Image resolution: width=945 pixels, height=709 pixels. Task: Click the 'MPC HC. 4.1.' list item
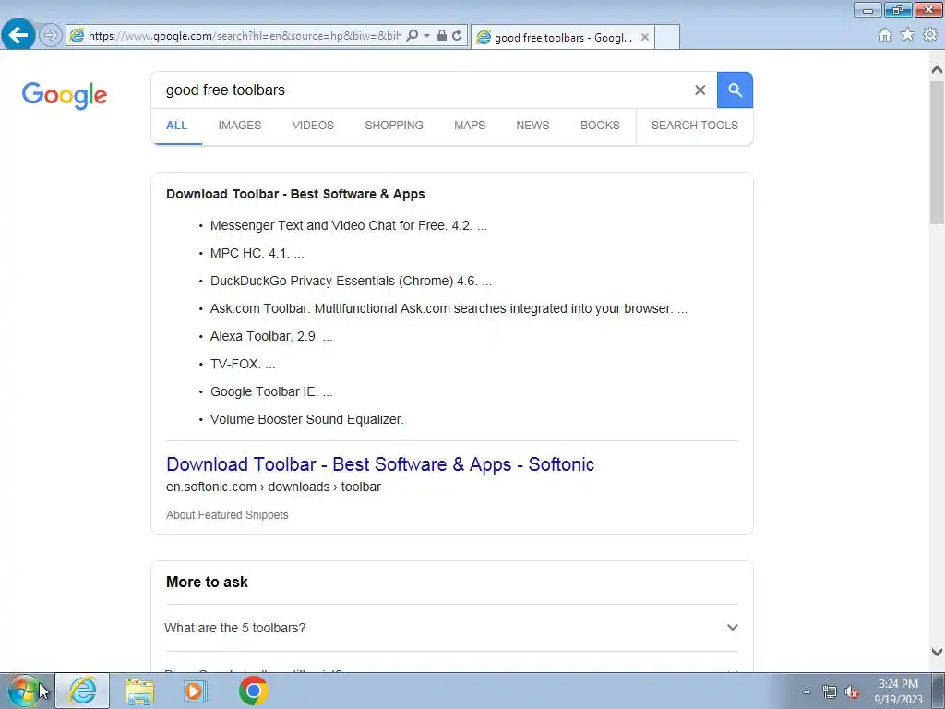click(257, 253)
